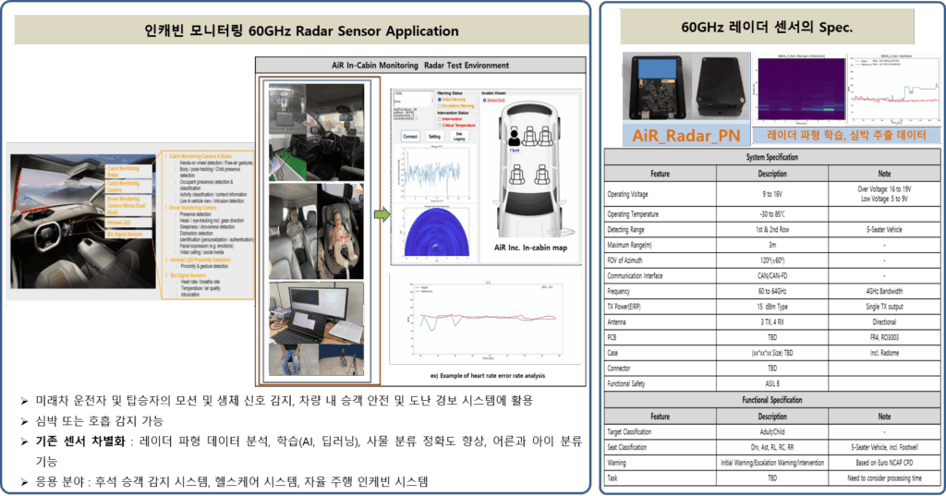Check the Critical Temperature option
The image size is (946, 496).
[x=438, y=125]
